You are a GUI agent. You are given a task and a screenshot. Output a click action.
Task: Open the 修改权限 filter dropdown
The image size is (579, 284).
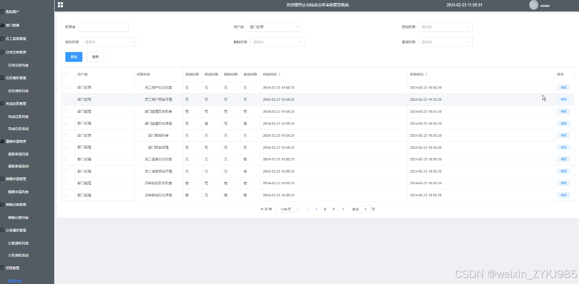tap(109, 42)
